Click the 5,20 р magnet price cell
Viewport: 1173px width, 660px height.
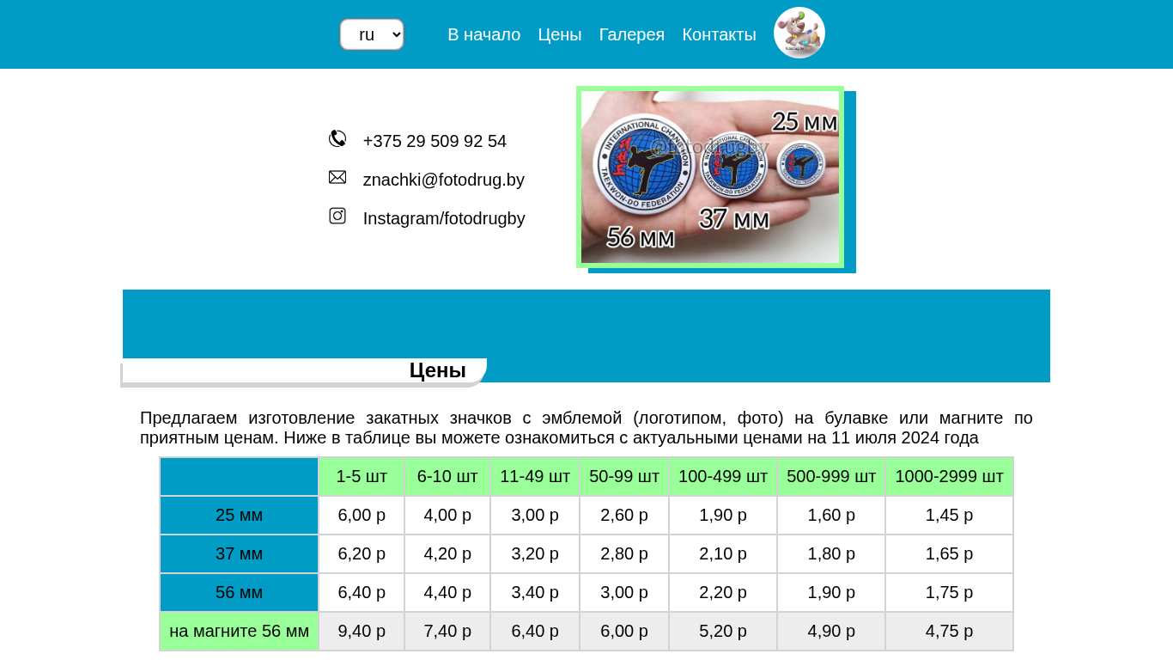tap(723, 632)
